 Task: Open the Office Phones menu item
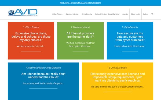57,14
